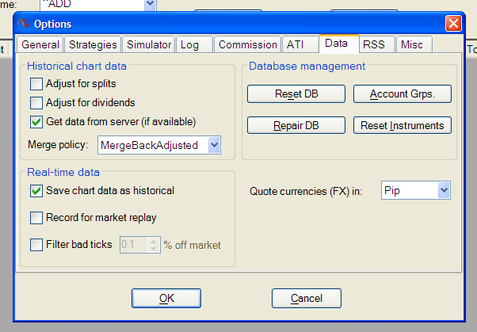Switch to the General tab
This screenshot has height=332, width=477.
pos(40,44)
